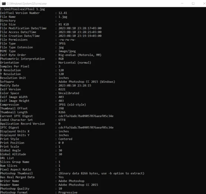Viewport: 206px width, 194px height.
Task: Click the Global Angle value 30
Action: (x=60, y=150)
